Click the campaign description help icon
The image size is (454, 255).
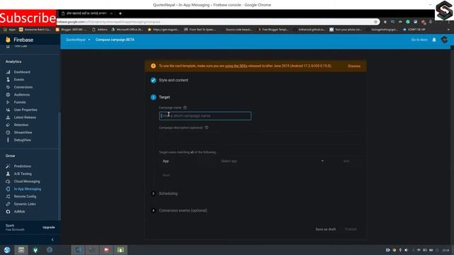206,127
